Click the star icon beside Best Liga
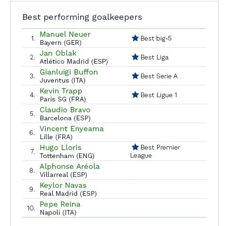Viewport: 226px width, 226px height. tap(135, 57)
